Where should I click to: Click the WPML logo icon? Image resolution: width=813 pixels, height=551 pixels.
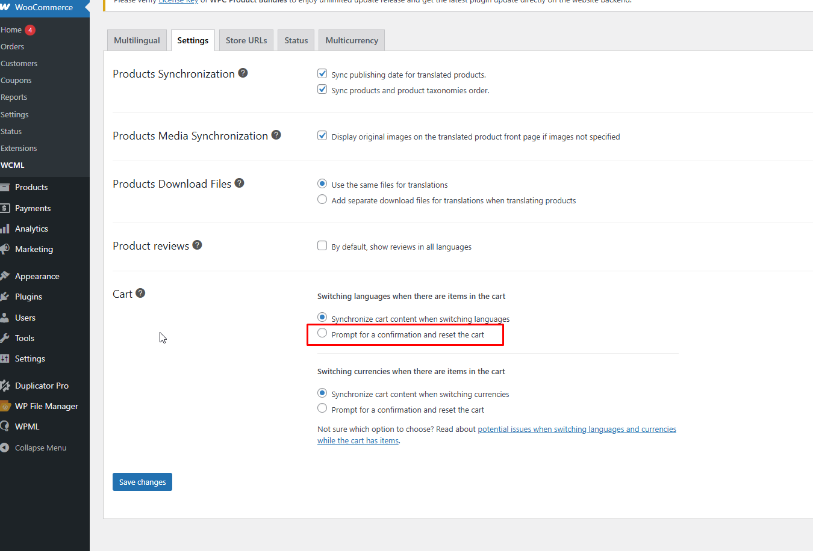point(5,426)
